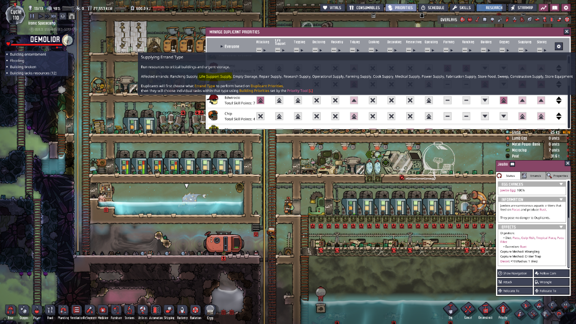Open the Furniture build category
576x324 pixels.
(116, 311)
